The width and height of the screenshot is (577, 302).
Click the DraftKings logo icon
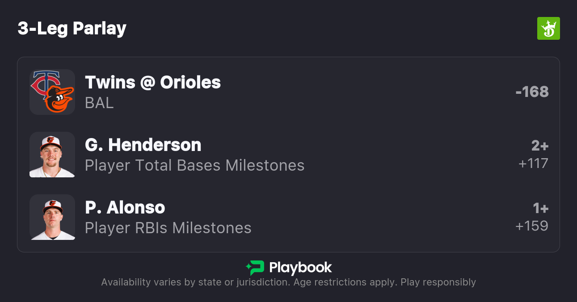click(x=548, y=29)
